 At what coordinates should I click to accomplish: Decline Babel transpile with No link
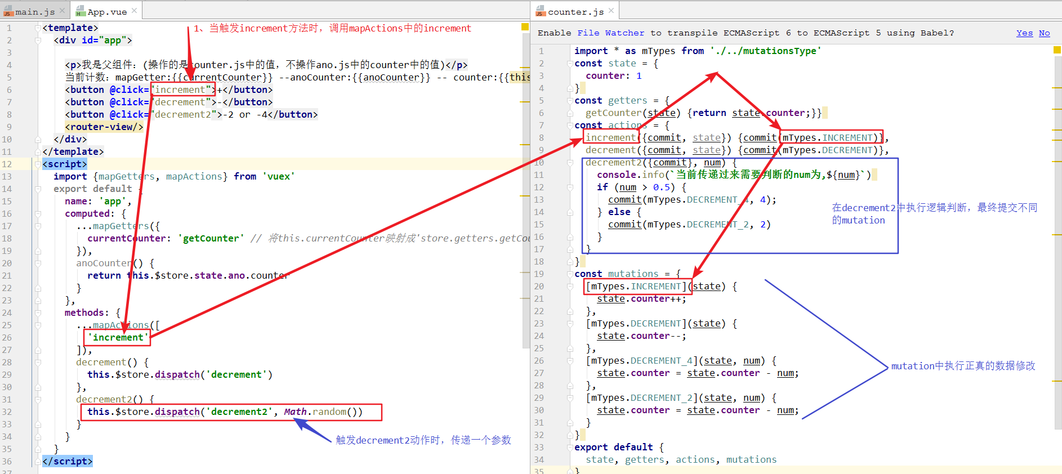point(1044,33)
